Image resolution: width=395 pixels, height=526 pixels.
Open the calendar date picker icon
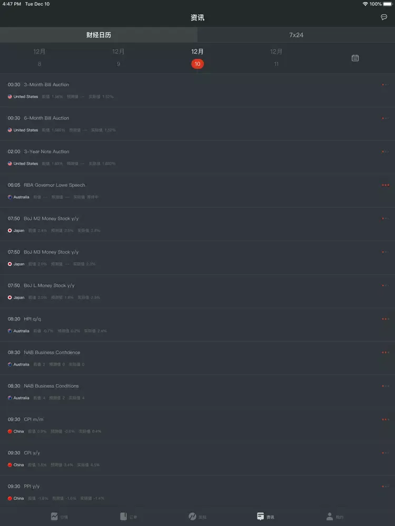[355, 58]
